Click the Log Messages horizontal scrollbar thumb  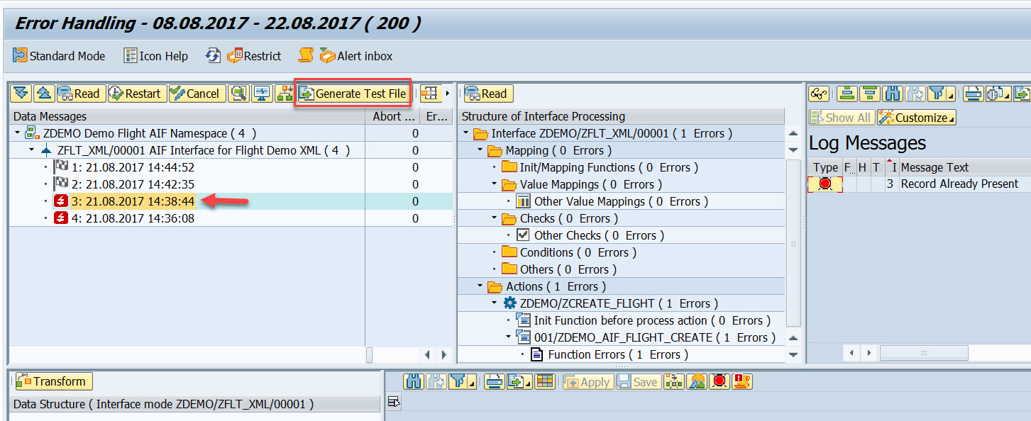point(925,352)
